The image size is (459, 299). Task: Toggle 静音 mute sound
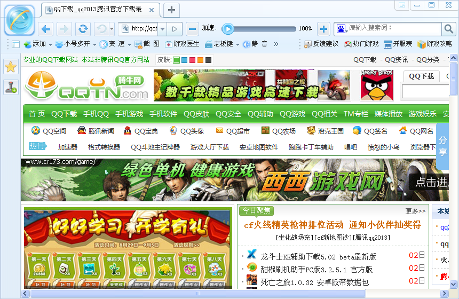255,44
